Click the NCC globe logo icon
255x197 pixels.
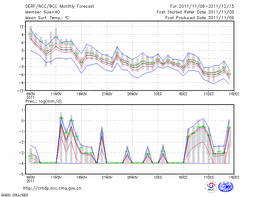coord(225,187)
